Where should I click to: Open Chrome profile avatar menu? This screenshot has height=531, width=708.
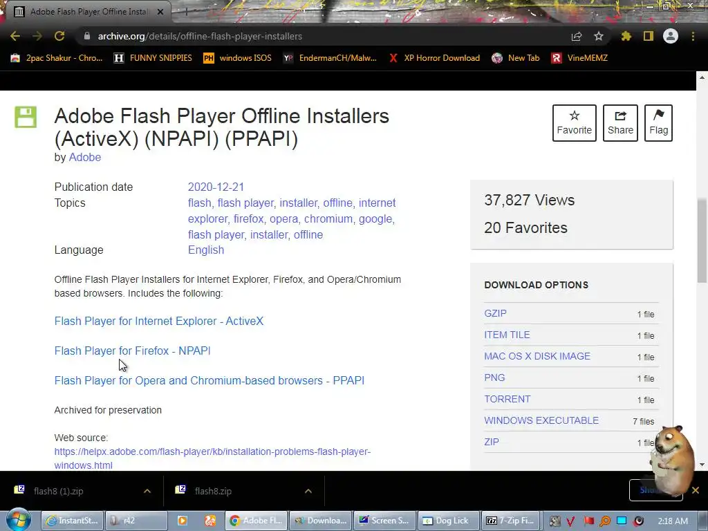click(x=671, y=36)
